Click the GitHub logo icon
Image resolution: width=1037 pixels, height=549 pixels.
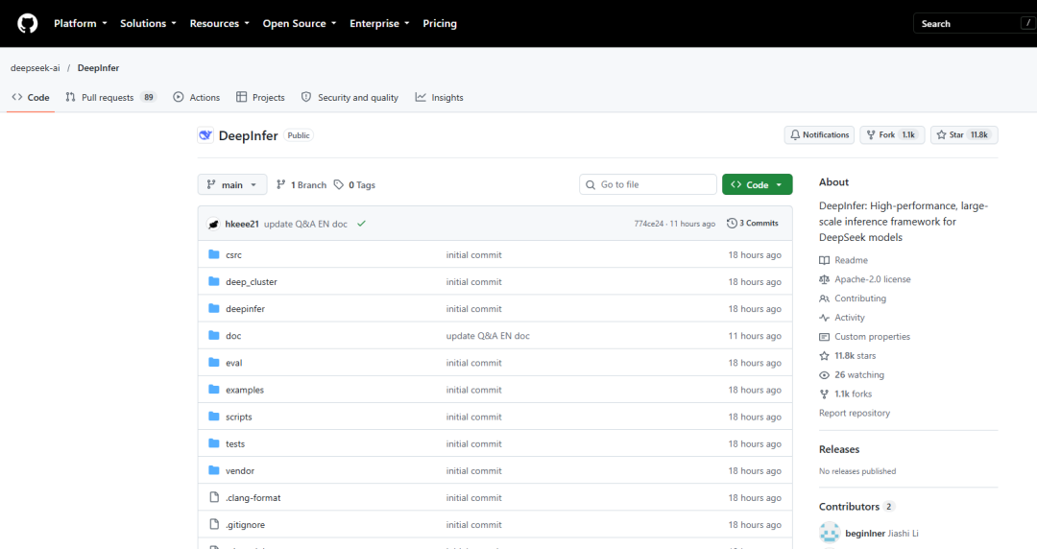pyautogui.click(x=27, y=24)
